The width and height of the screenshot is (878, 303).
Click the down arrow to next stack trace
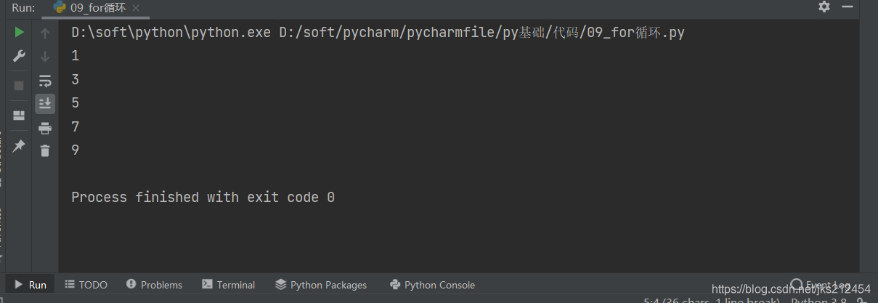(45, 56)
